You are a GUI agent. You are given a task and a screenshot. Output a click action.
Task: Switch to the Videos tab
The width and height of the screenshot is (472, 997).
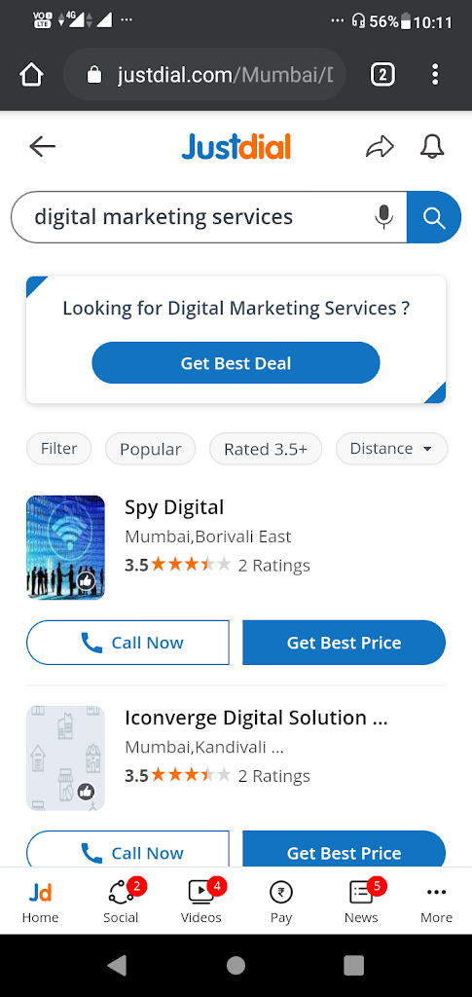(x=201, y=901)
